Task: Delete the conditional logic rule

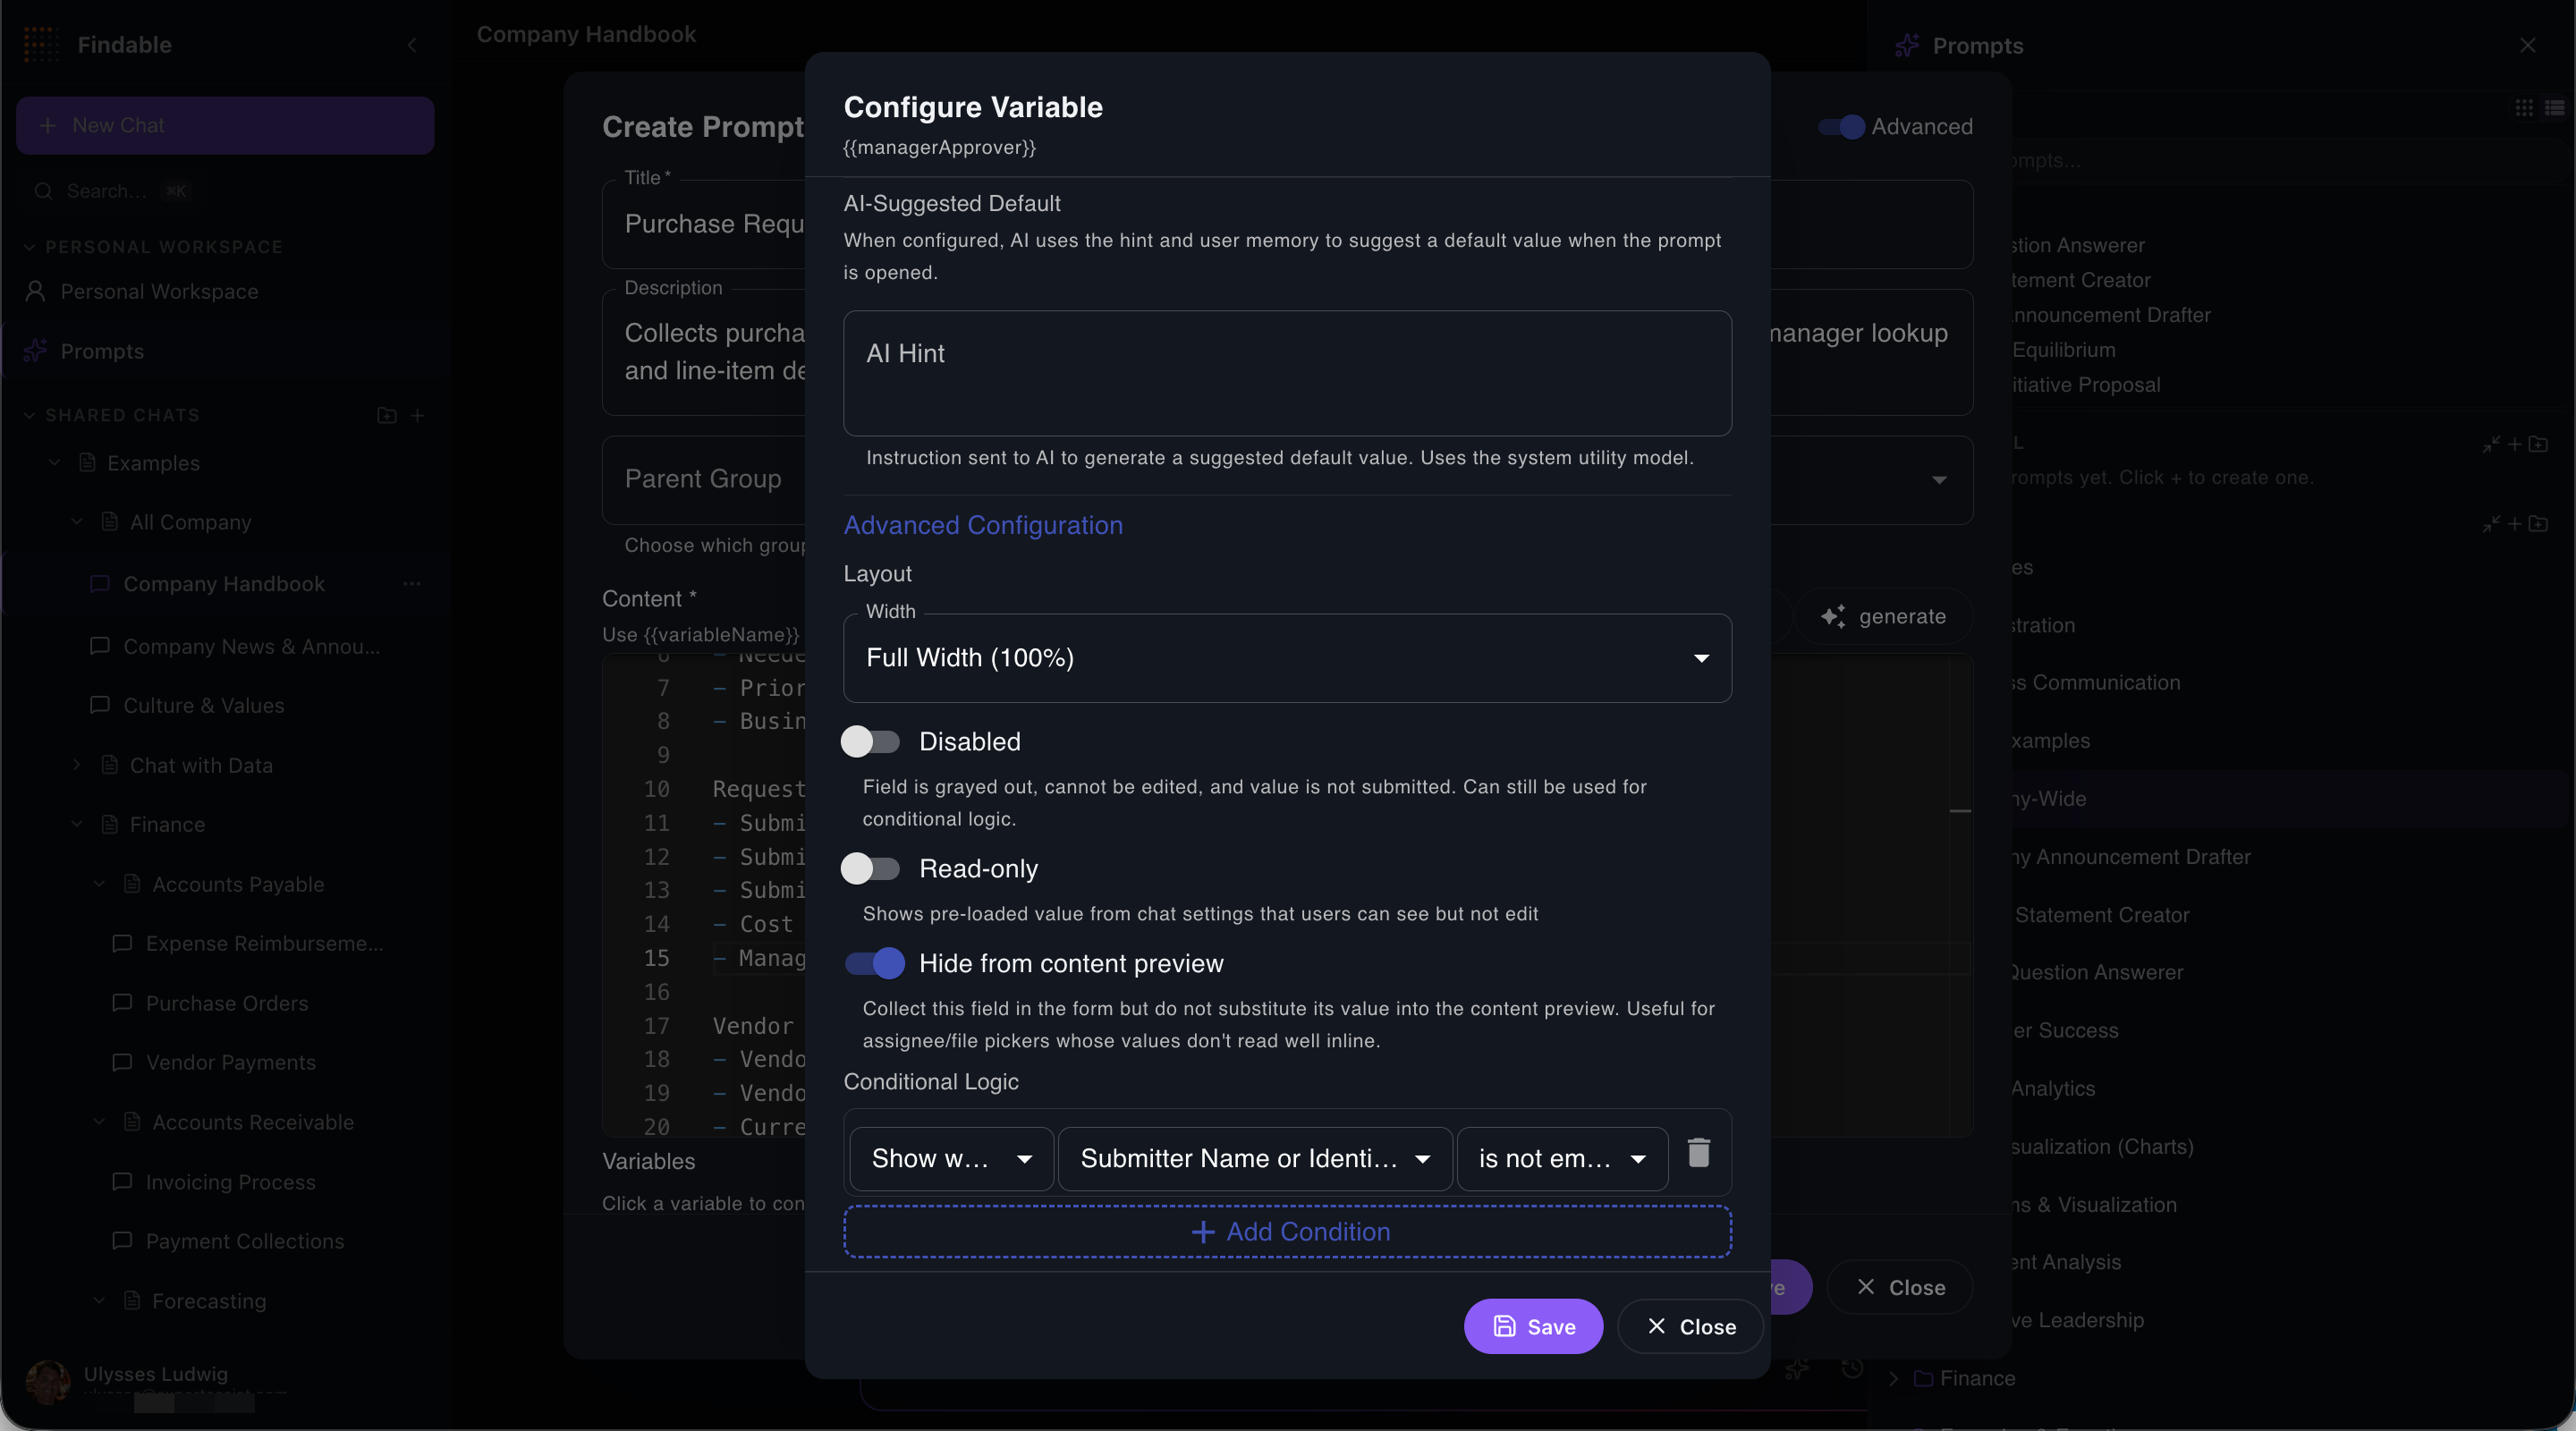Action: (1698, 1152)
